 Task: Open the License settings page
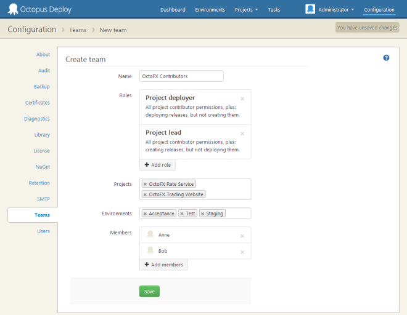[x=41, y=151]
